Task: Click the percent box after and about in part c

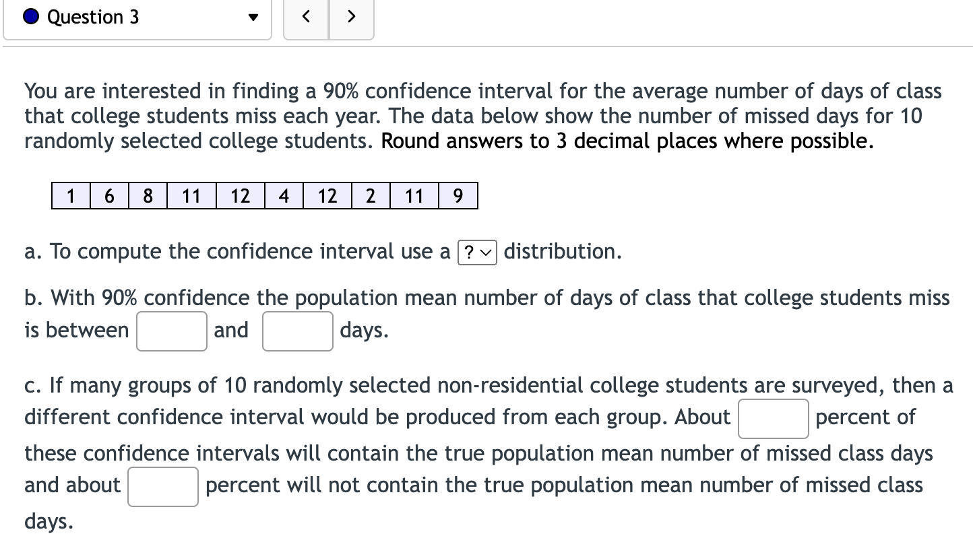Action: (162, 485)
